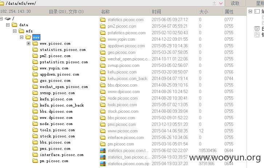Click folder icon of bbs.picooc.com list row
Screen dimensions: 264x168
coord(103,118)
